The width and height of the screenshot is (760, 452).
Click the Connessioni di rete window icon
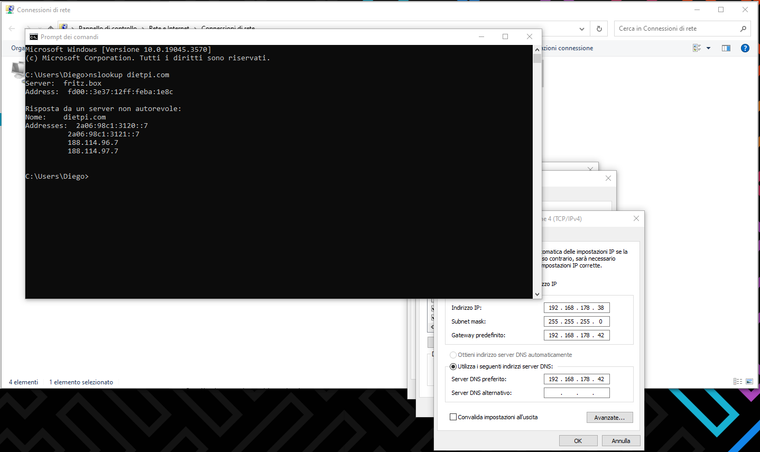coord(10,10)
